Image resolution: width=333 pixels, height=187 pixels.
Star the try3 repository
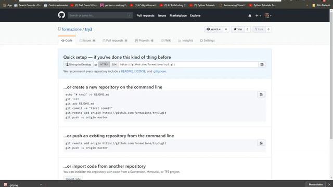(x=238, y=29)
